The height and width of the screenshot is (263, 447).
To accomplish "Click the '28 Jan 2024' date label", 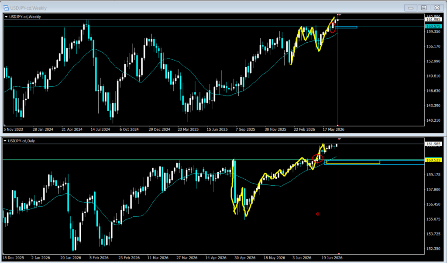I will click(x=43, y=130).
